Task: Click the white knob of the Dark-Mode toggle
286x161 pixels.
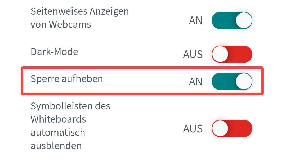Action: (220, 54)
